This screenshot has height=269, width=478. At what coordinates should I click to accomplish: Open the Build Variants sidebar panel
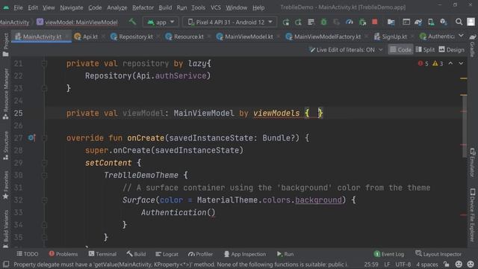(6, 229)
